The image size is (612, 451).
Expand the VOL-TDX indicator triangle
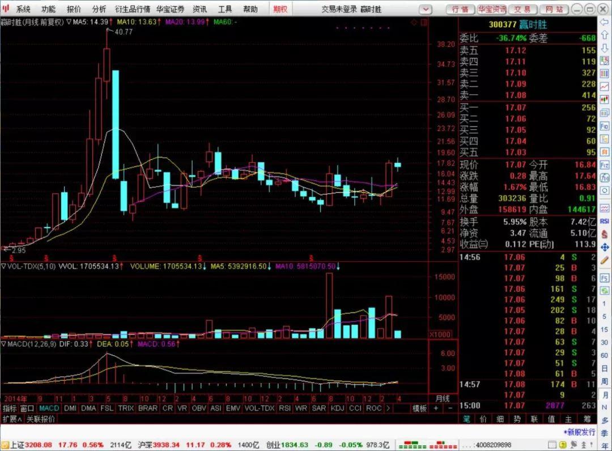pyautogui.click(x=3, y=266)
